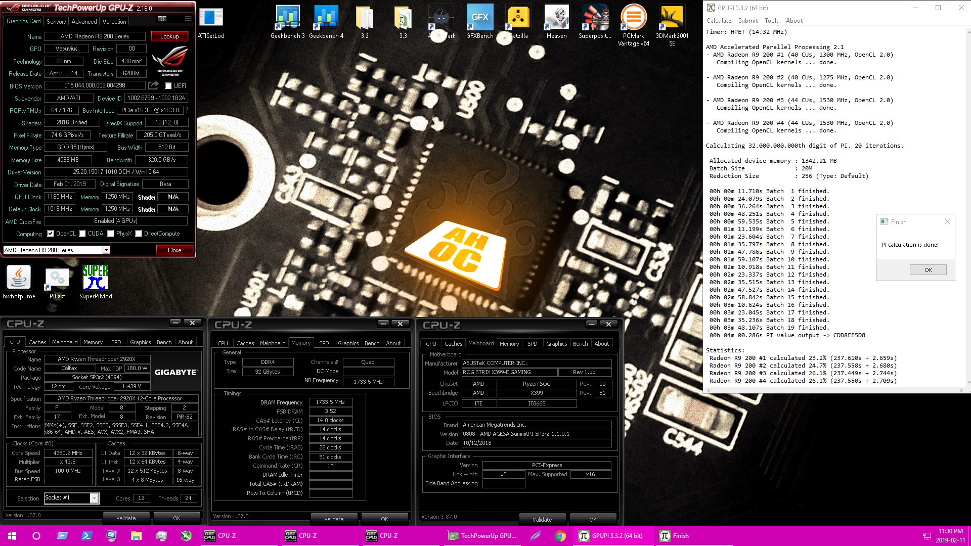The image size is (971, 546).
Task: Open the 3.3 folder on desktop
Action: 403,23
